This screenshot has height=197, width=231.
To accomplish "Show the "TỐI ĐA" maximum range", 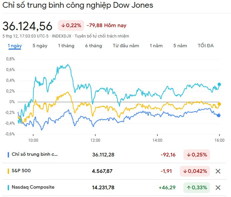I will tap(206, 46).
